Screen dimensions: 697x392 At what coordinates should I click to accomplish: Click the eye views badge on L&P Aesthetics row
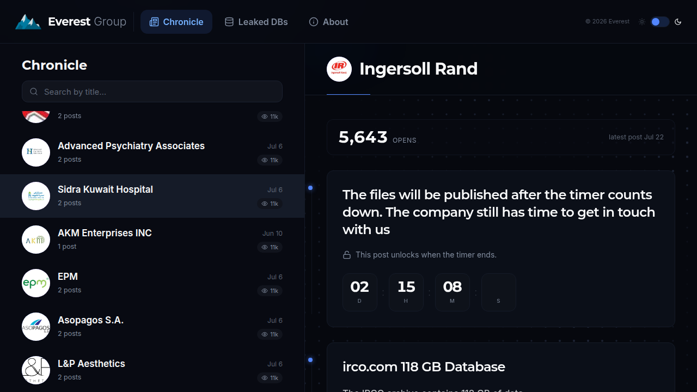pos(270,378)
